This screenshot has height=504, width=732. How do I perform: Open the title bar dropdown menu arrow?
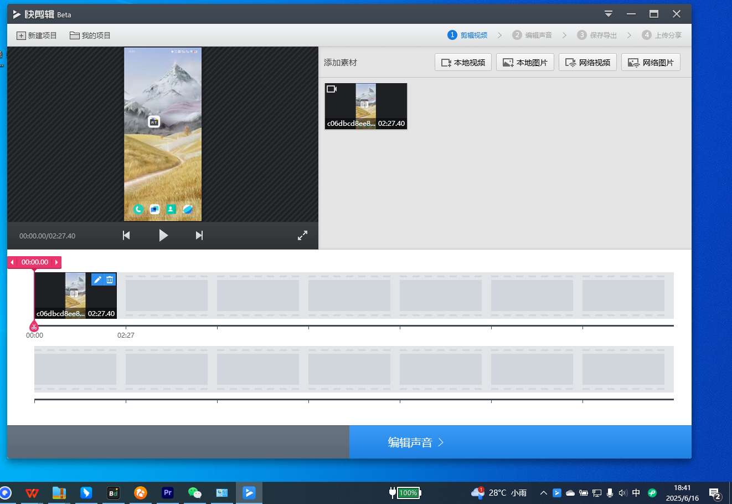point(608,14)
